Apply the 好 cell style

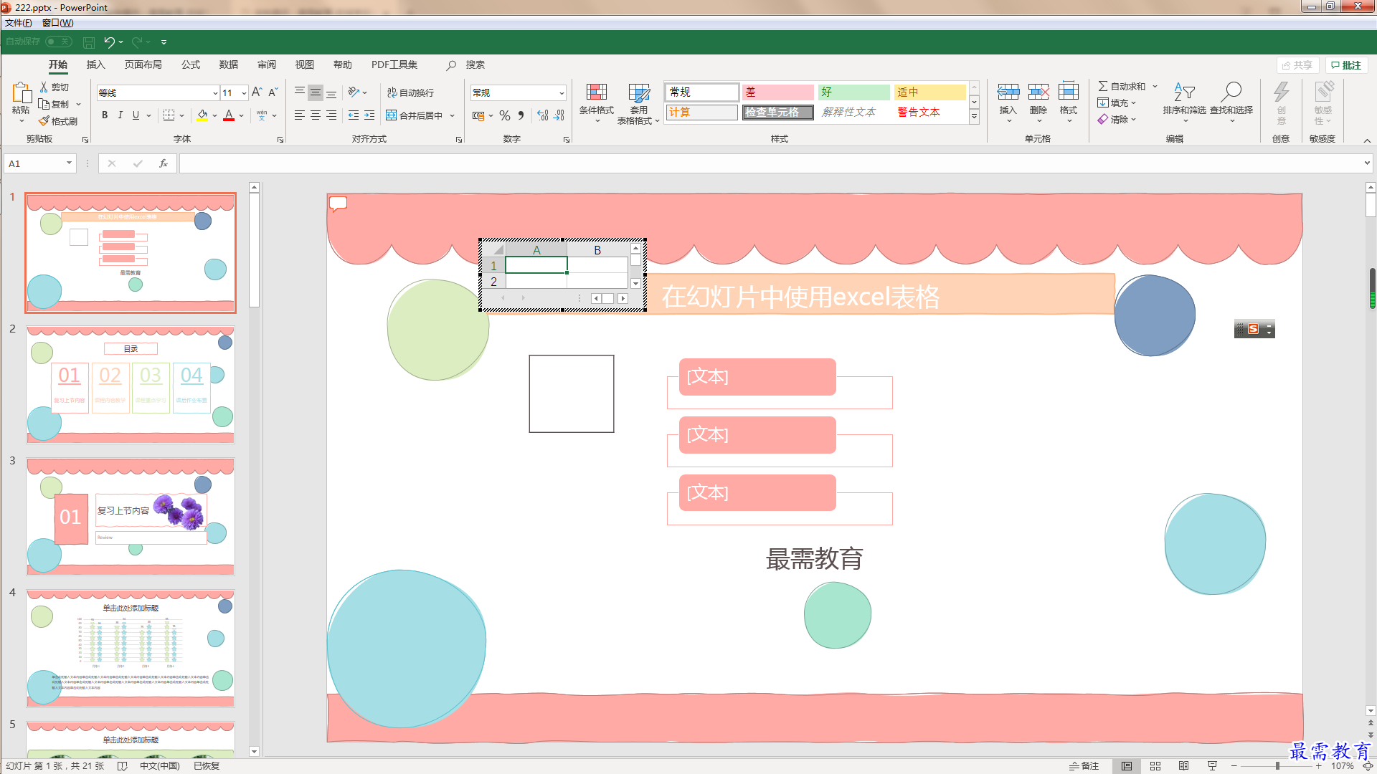point(853,92)
